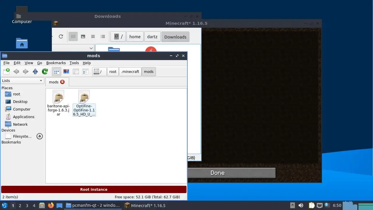Go up to the parent folder of mods
Image resolution: width=373 pixels, height=210 pixels.
click(x=35, y=71)
